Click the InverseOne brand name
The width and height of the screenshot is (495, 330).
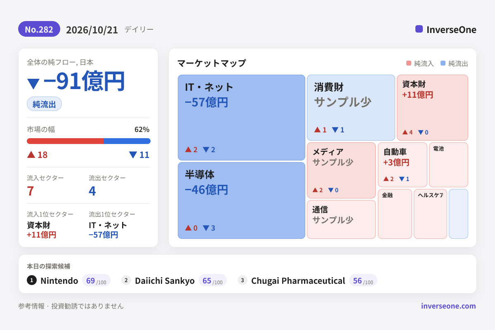click(451, 29)
